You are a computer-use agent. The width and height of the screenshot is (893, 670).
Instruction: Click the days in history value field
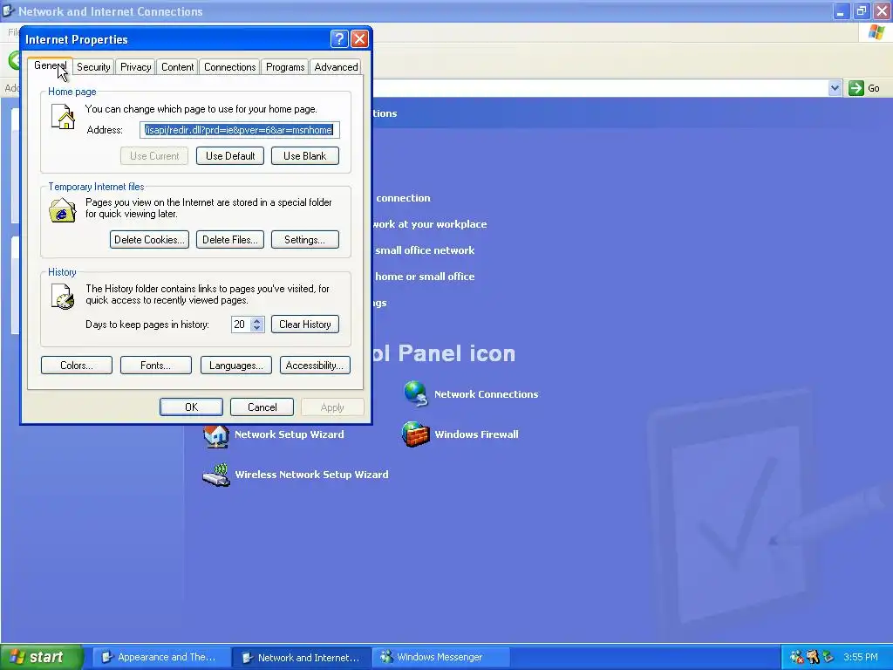241,325
